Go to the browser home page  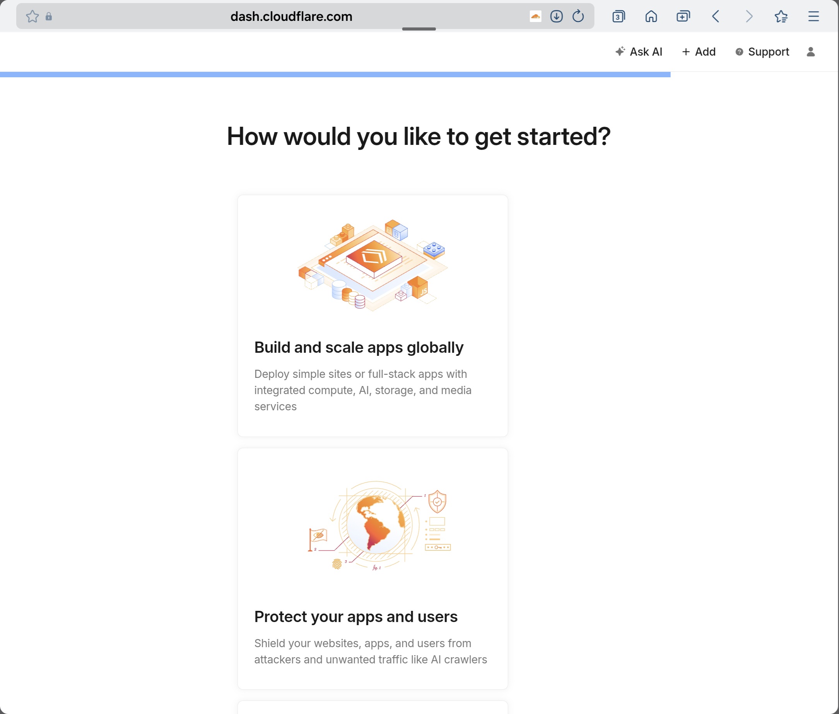[x=651, y=17]
